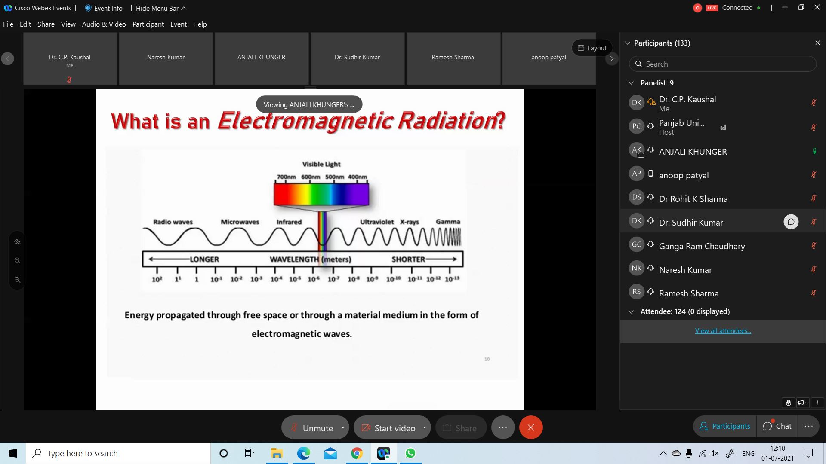Open the View menu
The height and width of the screenshot is (464, 826).
coord(68,24)
